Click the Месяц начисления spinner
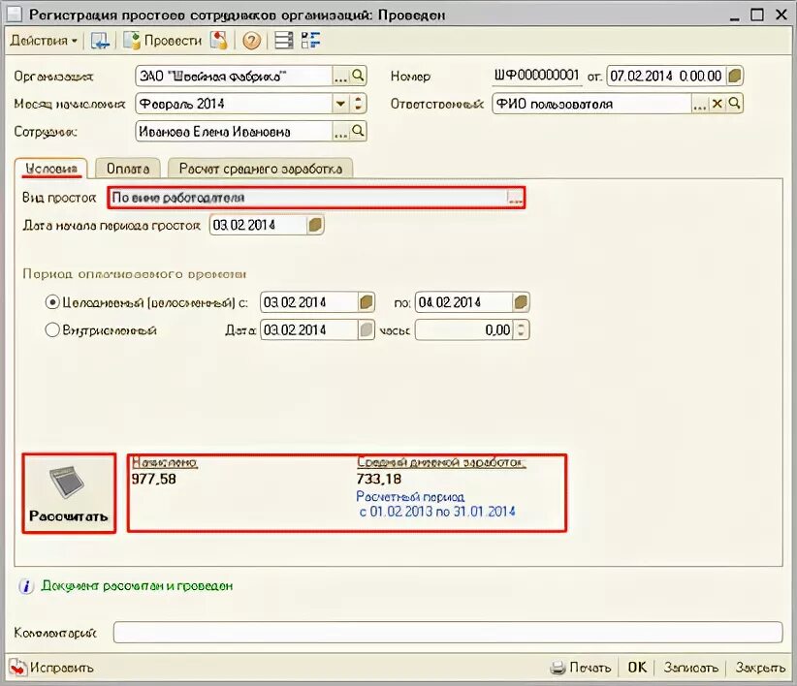This screenshot has width=797, height=686. pos(358,104)
